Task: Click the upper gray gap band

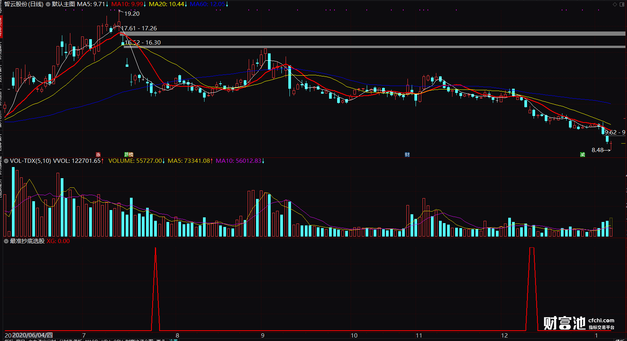Action: [x=373, y=34]
